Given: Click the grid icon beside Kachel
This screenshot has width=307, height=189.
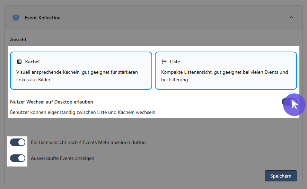Looking at the screenshot, I should pos(19,62).
